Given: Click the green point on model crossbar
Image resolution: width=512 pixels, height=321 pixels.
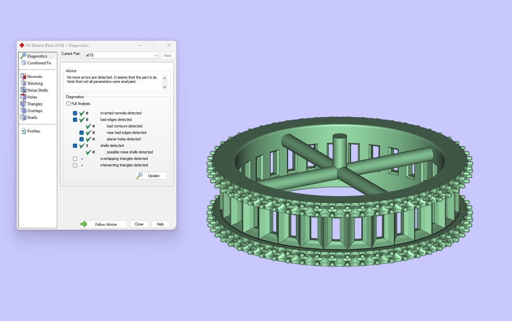Looking at the screenshot, I should pyautogui.click(x=340, y=179).
